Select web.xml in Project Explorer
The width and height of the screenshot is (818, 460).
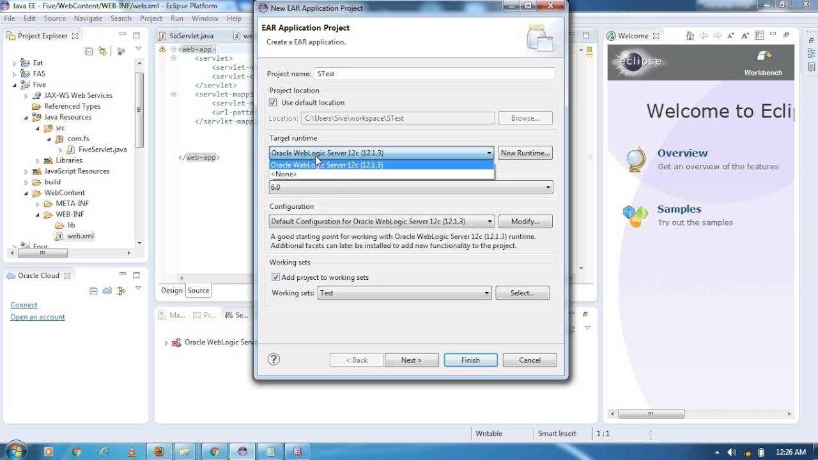click(75, 236)
